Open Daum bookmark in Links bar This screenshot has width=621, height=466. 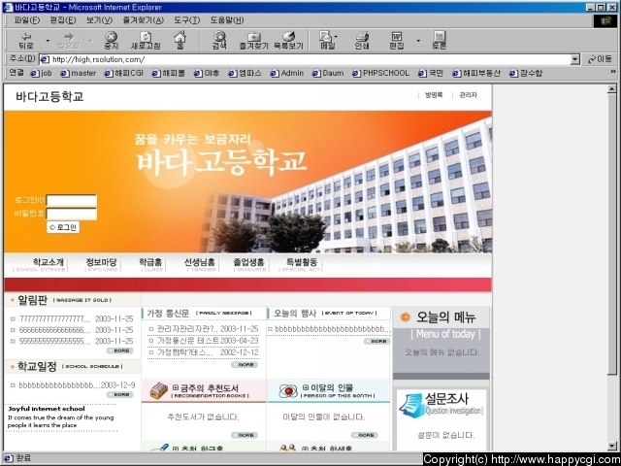328,73
